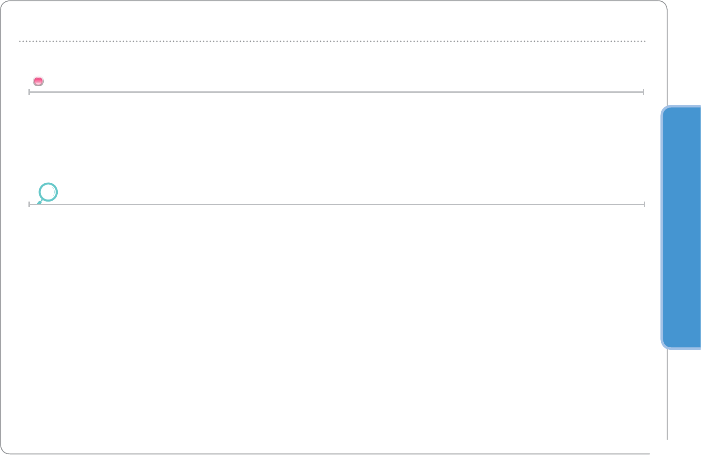
Task: Click left end cap of upper gray rule
Action: click(29, 92)
